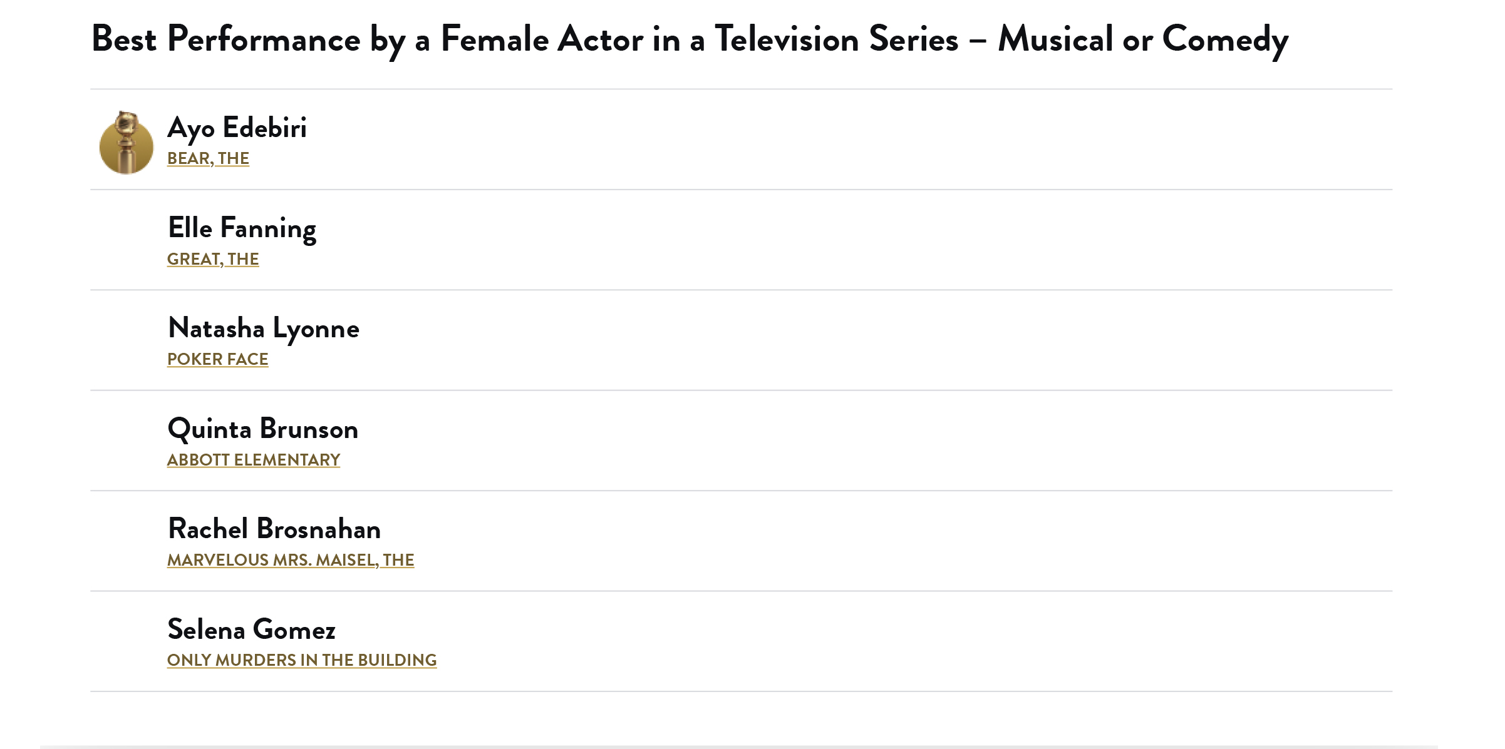This screenshot has width=1505, height=749.
Task: Click divider between Natasha Lyonne and Quinta Brunson
Action: point(741,390)
